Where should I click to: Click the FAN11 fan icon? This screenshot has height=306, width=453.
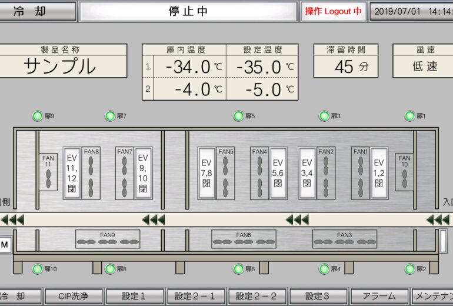pos(49,172)
